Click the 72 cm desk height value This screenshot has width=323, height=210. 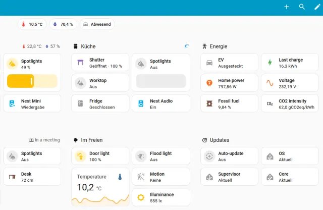(27, 180)
